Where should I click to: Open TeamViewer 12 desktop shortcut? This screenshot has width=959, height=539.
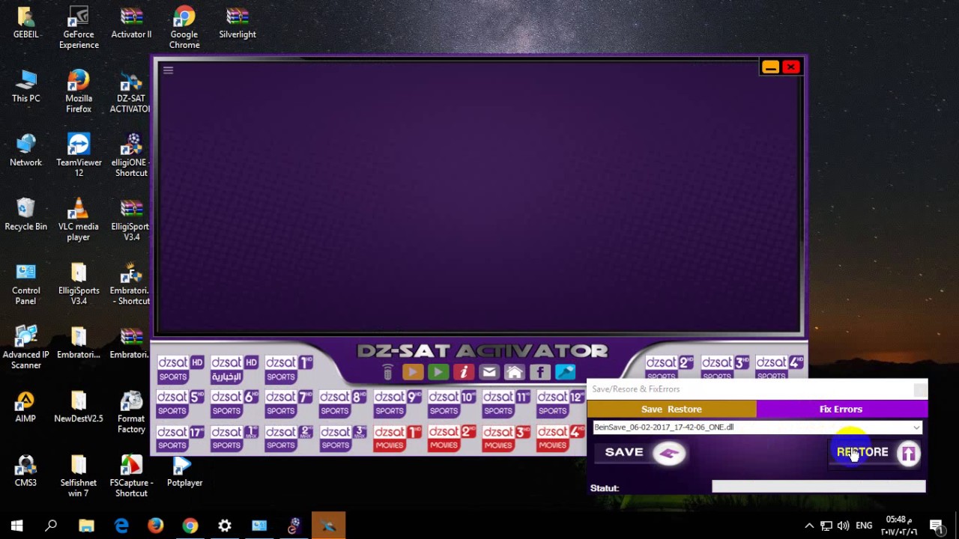click(x=79, y=156)
